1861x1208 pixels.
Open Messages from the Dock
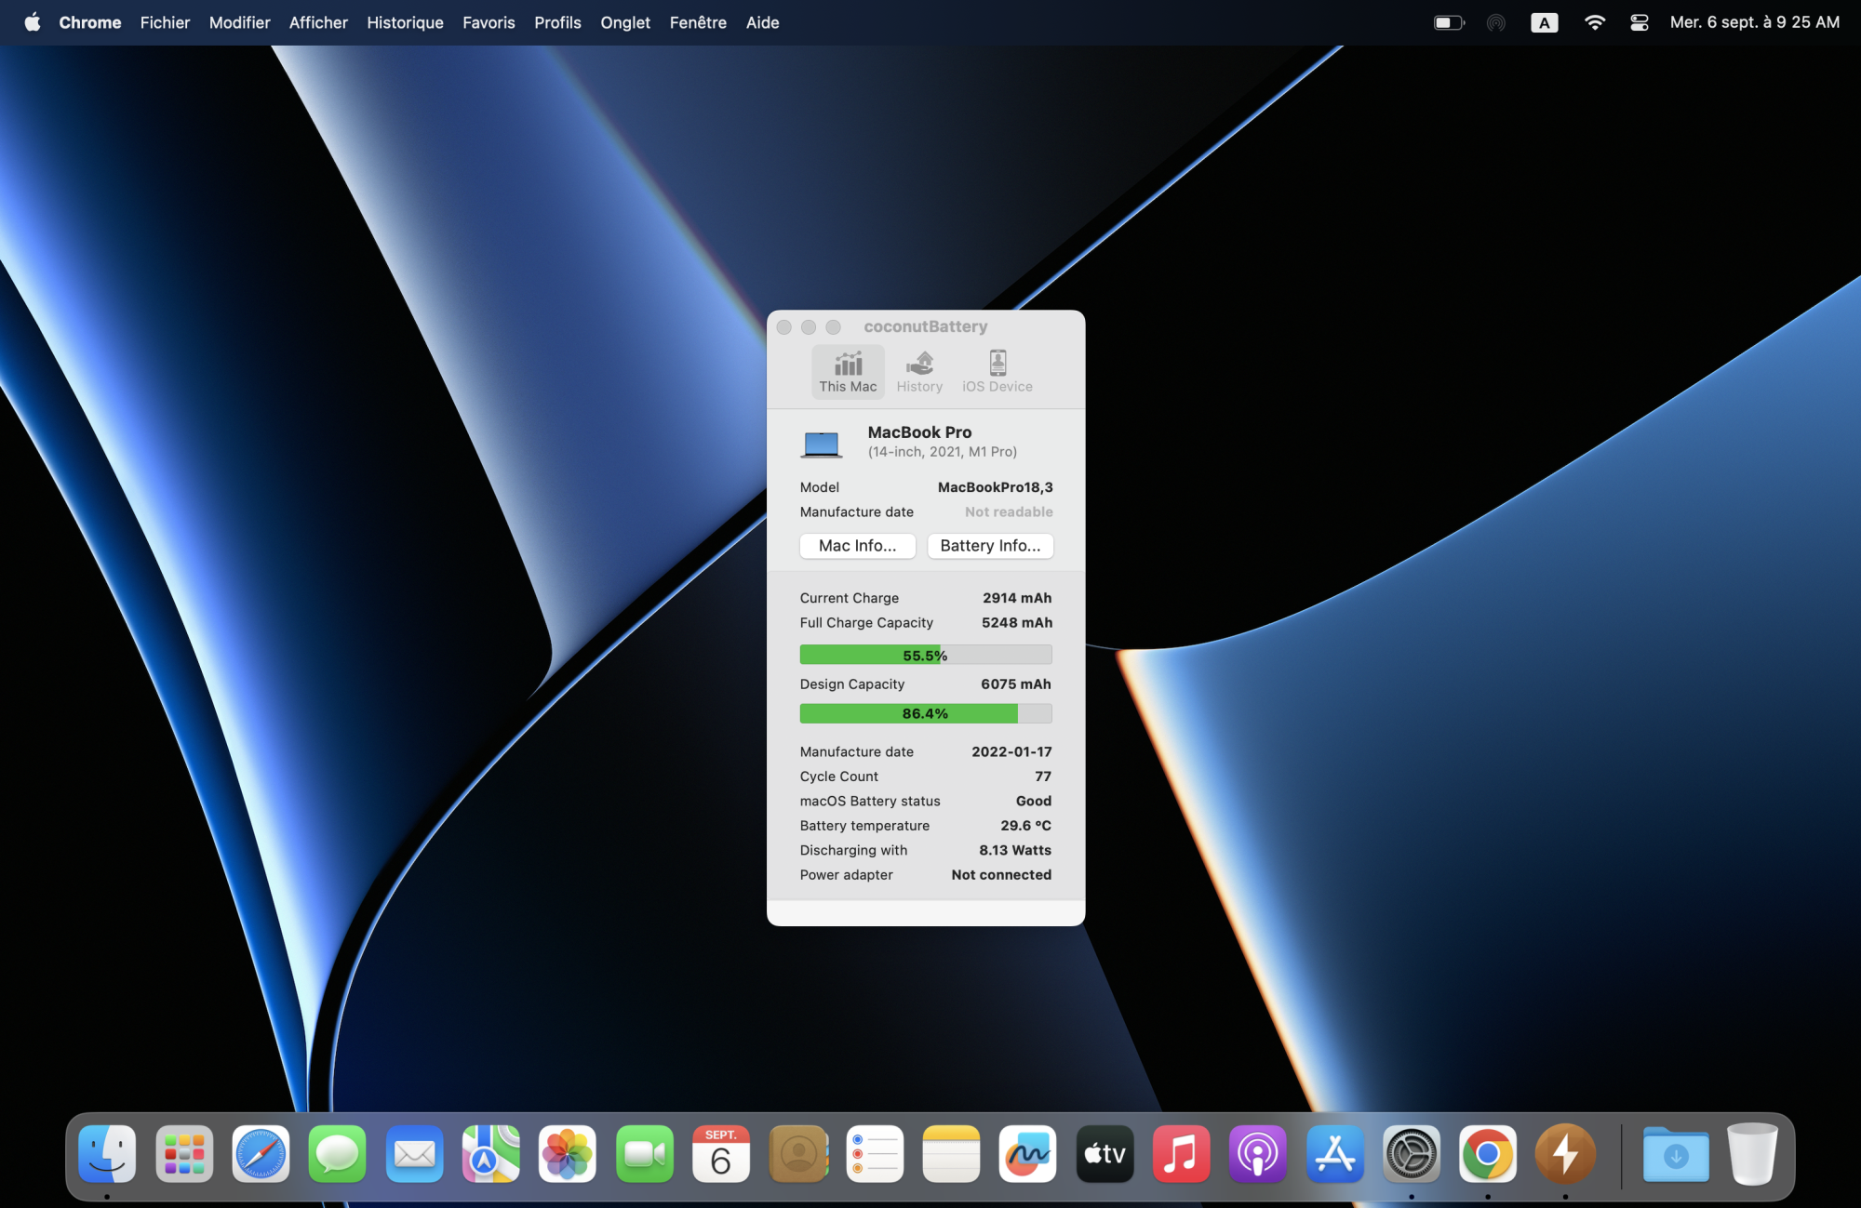point(337,1154)
